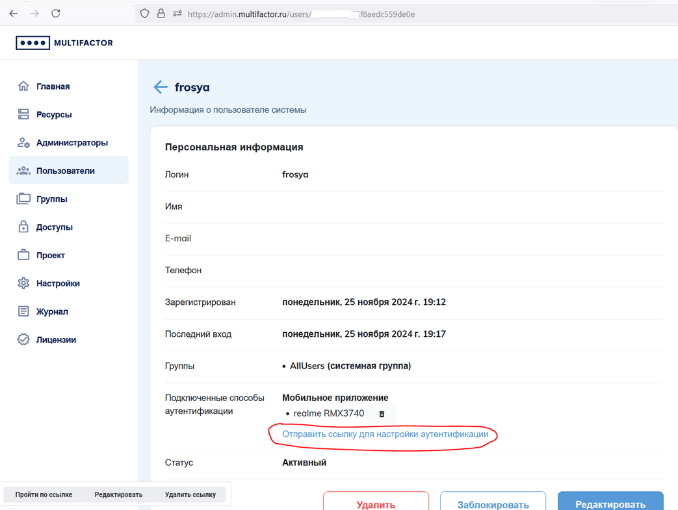
Task: Click the Главная home icon in sidebar
Action: [x=23, y=86]
